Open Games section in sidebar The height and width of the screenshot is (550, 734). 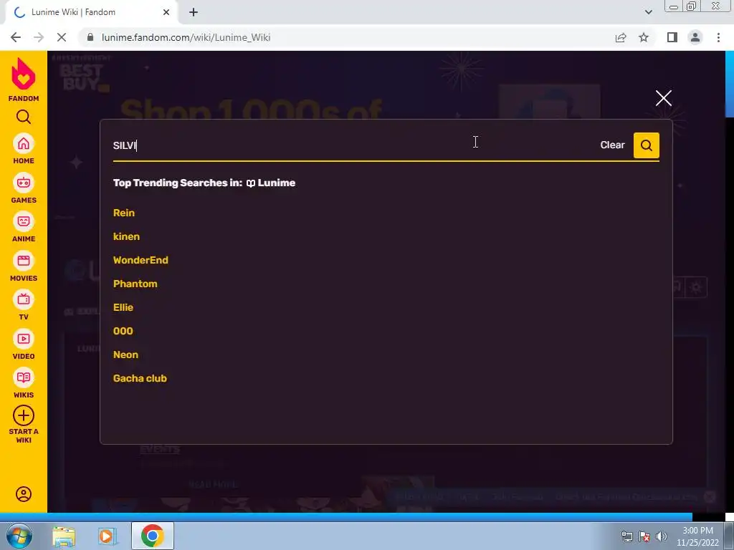coord(24,188)
